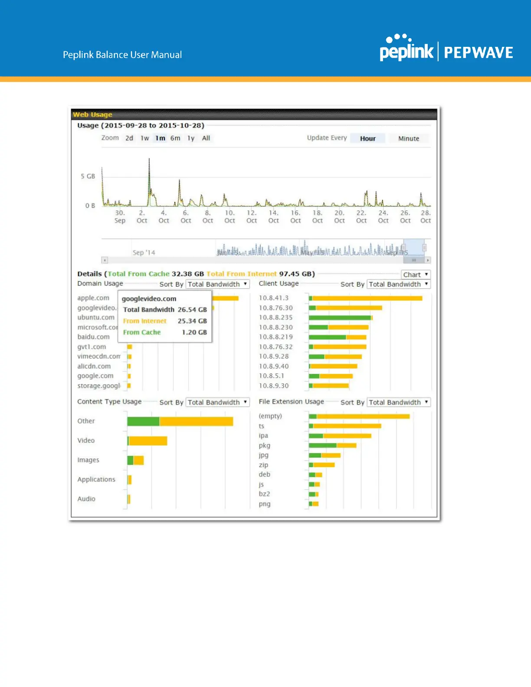Click the Video content type bar

147,441
